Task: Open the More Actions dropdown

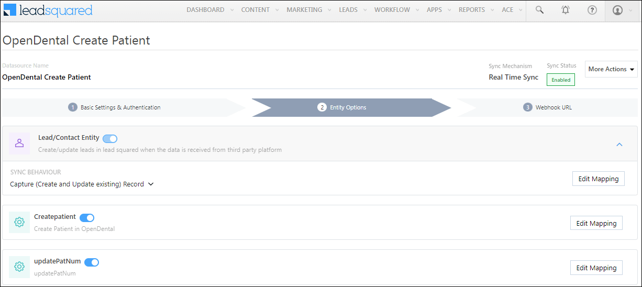Action: 611,69
